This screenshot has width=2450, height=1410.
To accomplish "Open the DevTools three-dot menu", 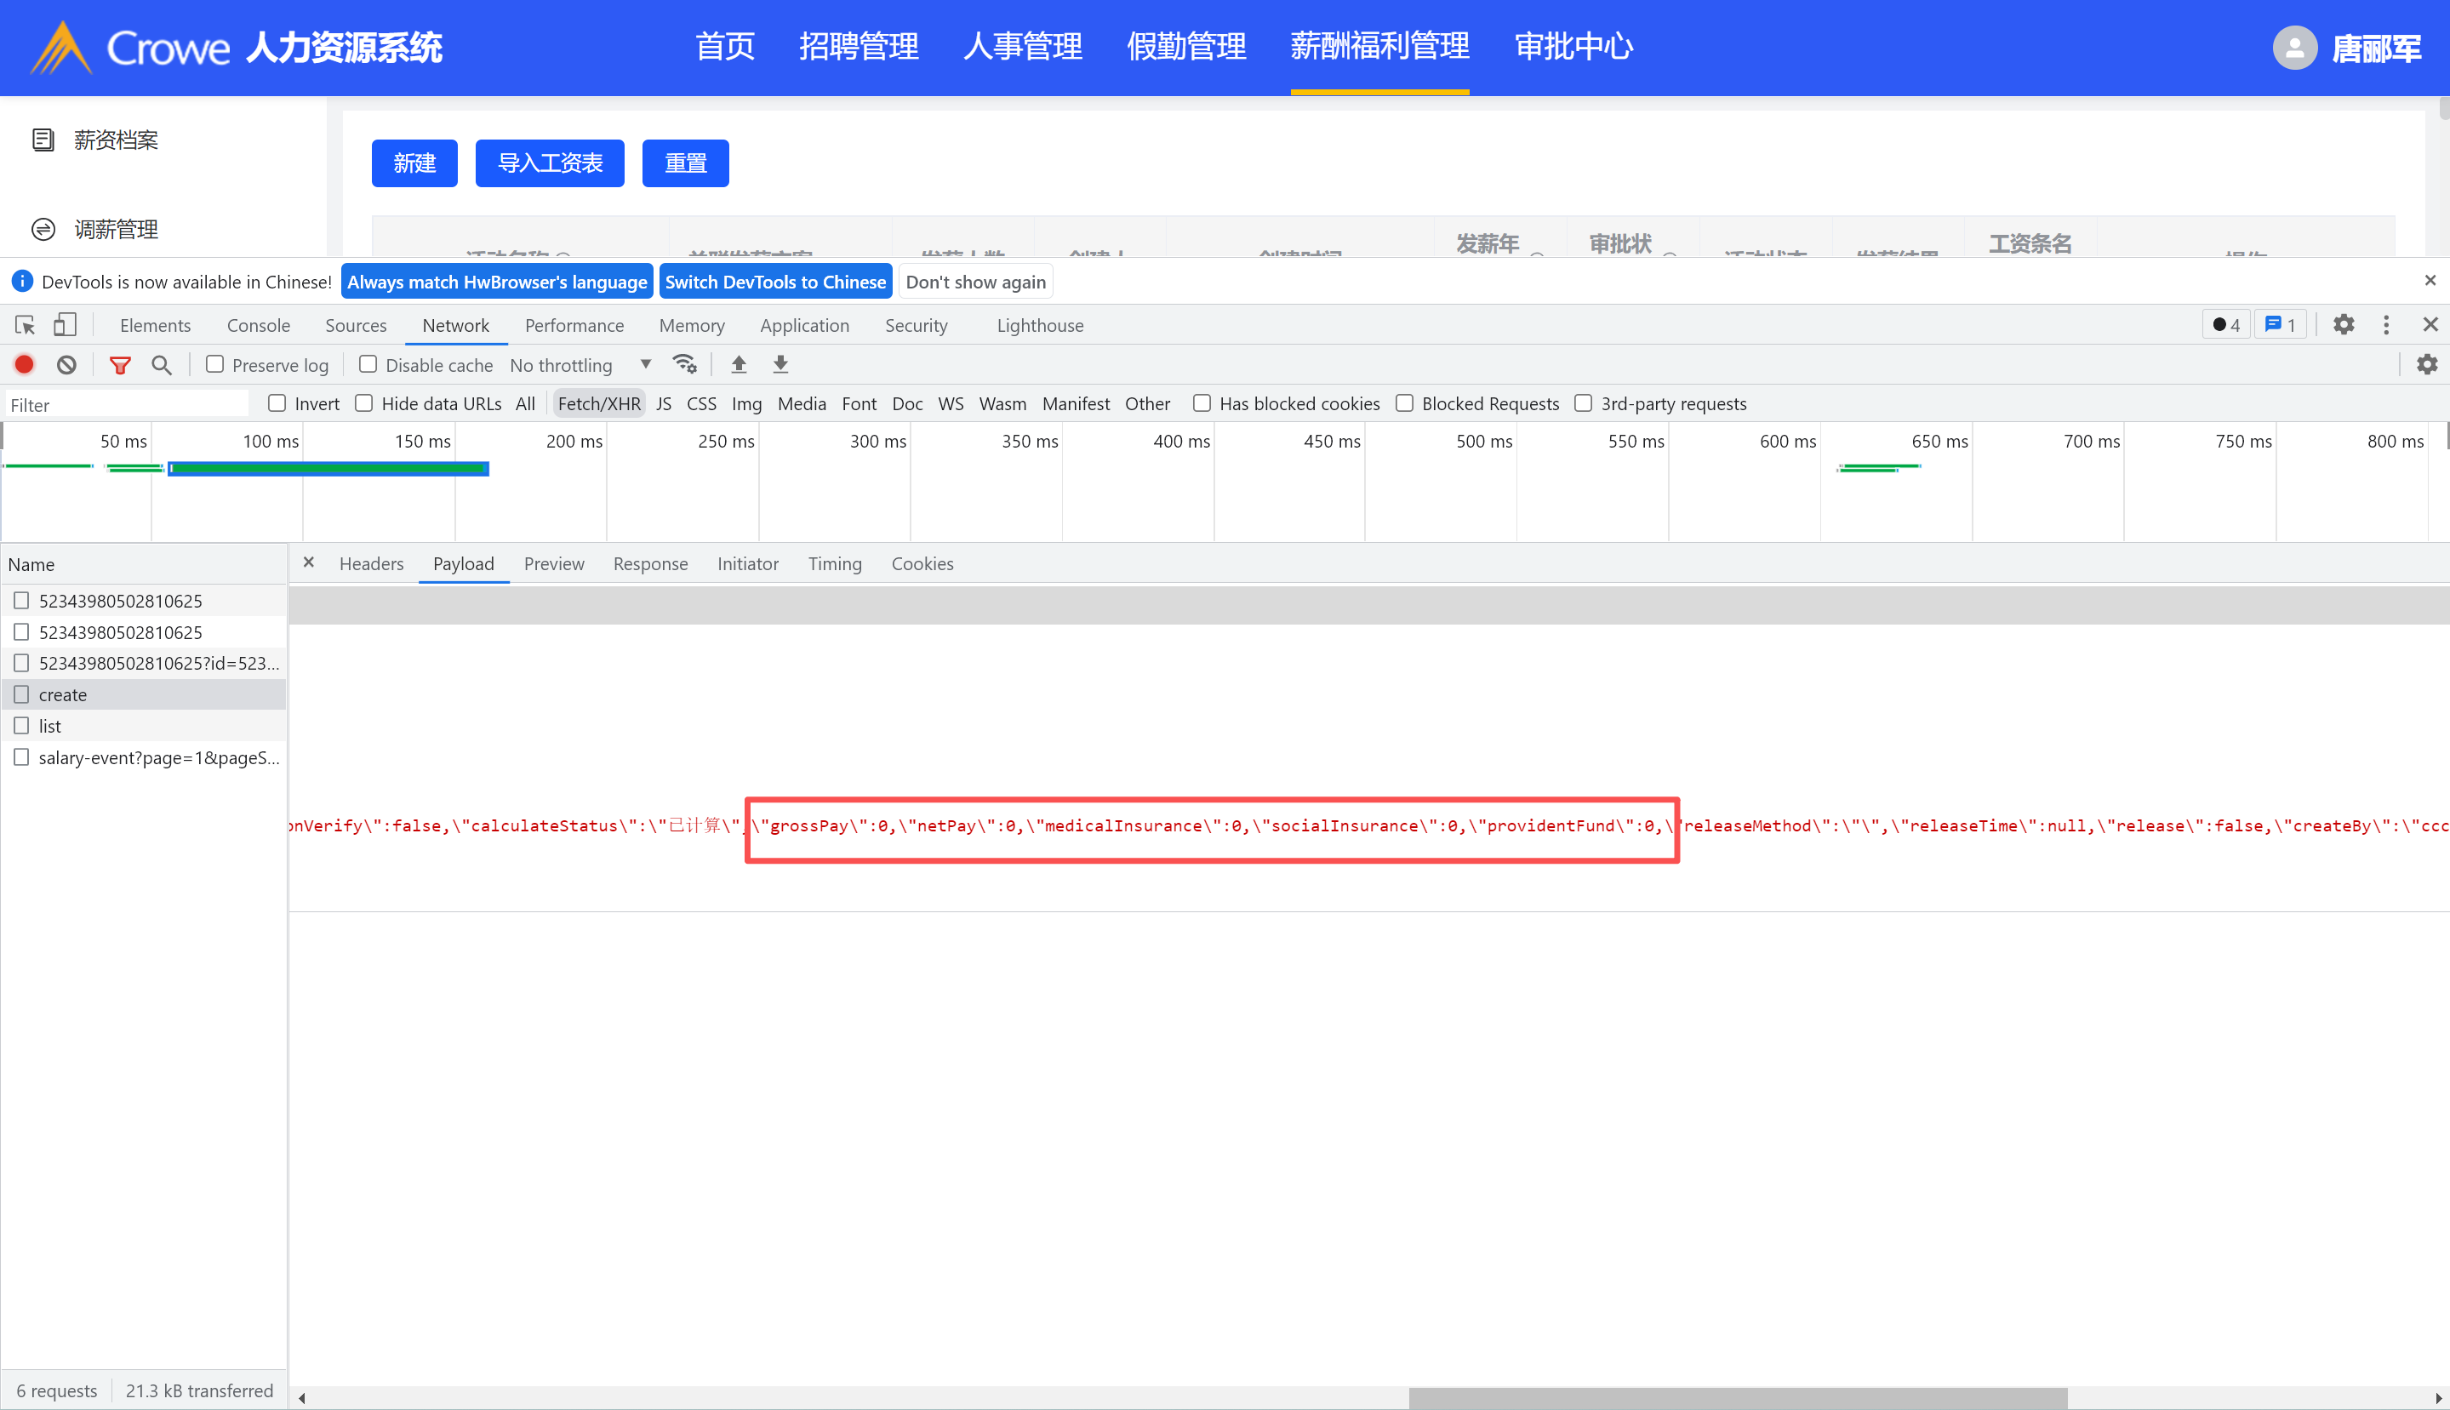I will pyautogui.click(x=2386, y=325).
